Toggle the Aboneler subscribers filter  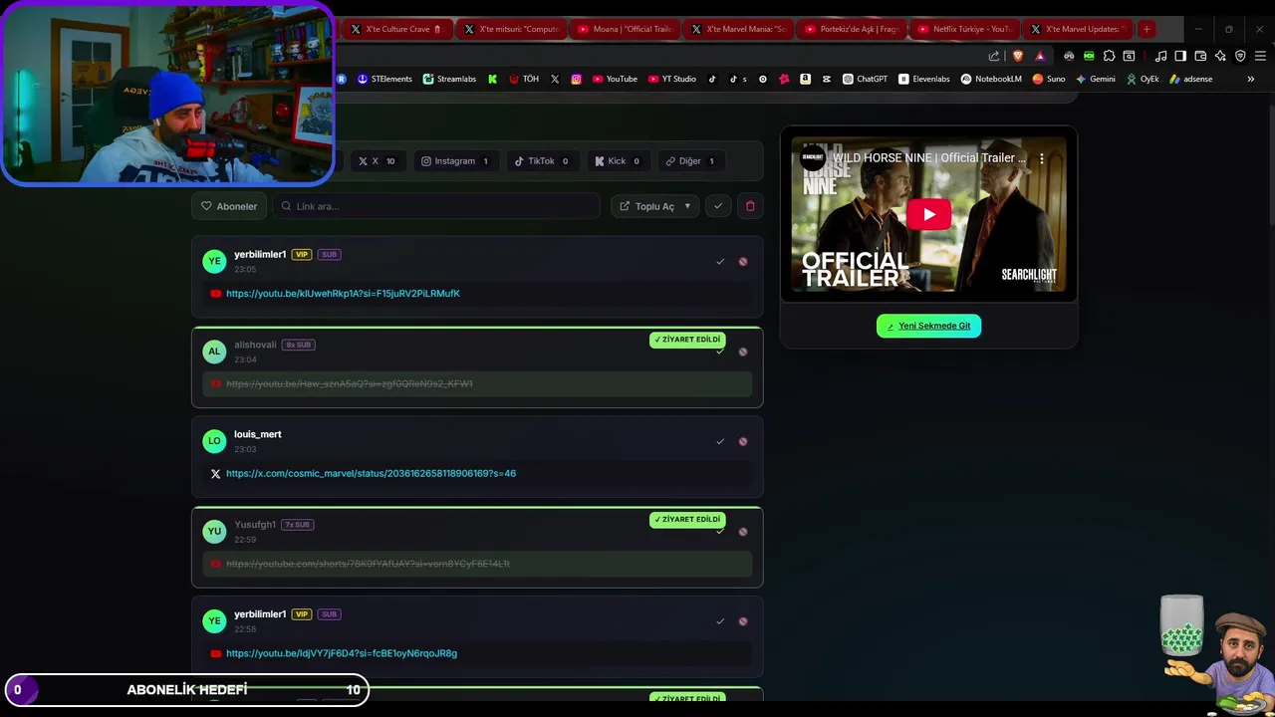229,206
